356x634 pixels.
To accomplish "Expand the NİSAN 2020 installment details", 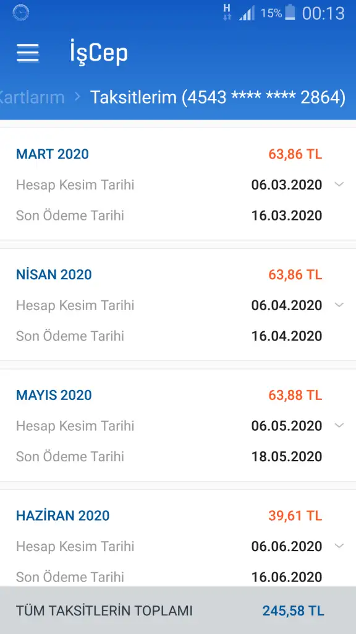I will 339,305.
